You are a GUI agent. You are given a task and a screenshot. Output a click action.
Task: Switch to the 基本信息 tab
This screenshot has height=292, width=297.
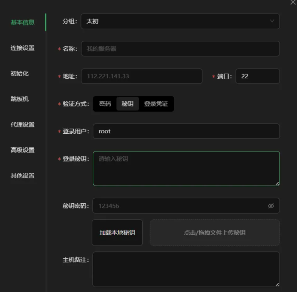[x=22, y=22]
